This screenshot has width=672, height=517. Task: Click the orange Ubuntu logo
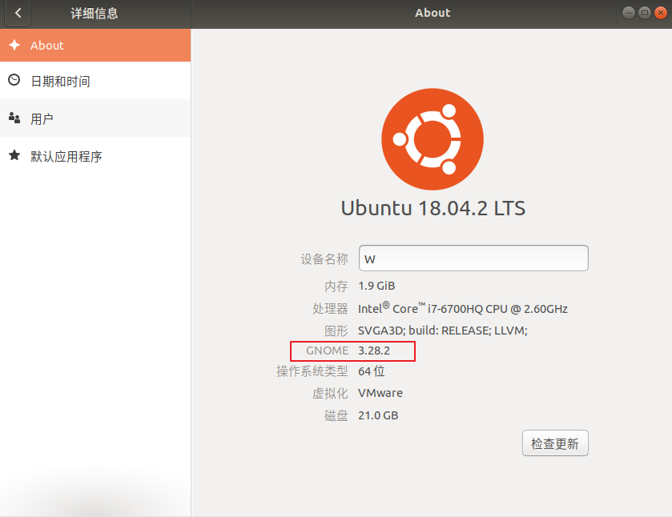click(x=433, y=138)
